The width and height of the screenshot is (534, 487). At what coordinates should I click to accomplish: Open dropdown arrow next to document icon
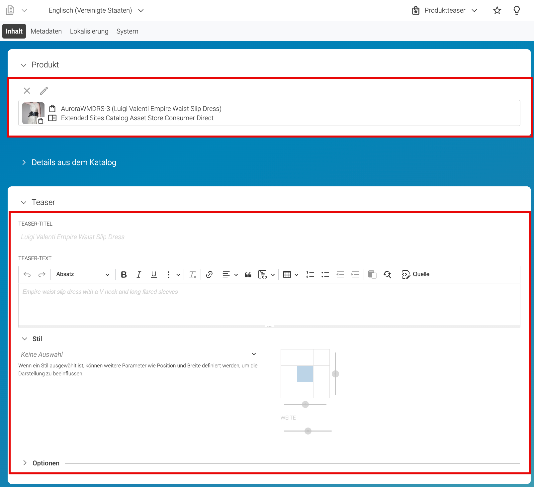(x=24, y=11)
